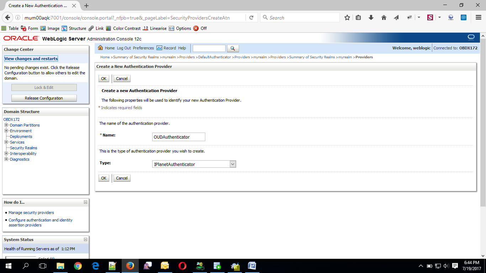Viewport: 486px width, 273px height.
Task: Open the Windows Start menu
Action: click(x=8, y=266)
